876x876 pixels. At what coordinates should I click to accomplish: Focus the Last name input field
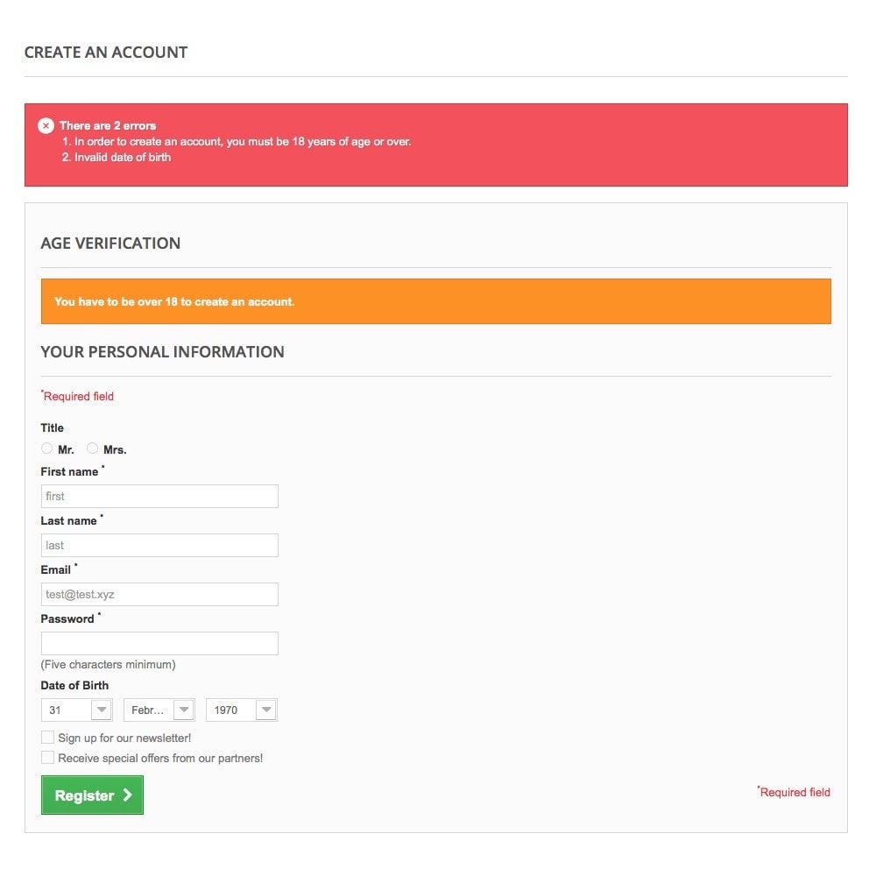[159, 545]
